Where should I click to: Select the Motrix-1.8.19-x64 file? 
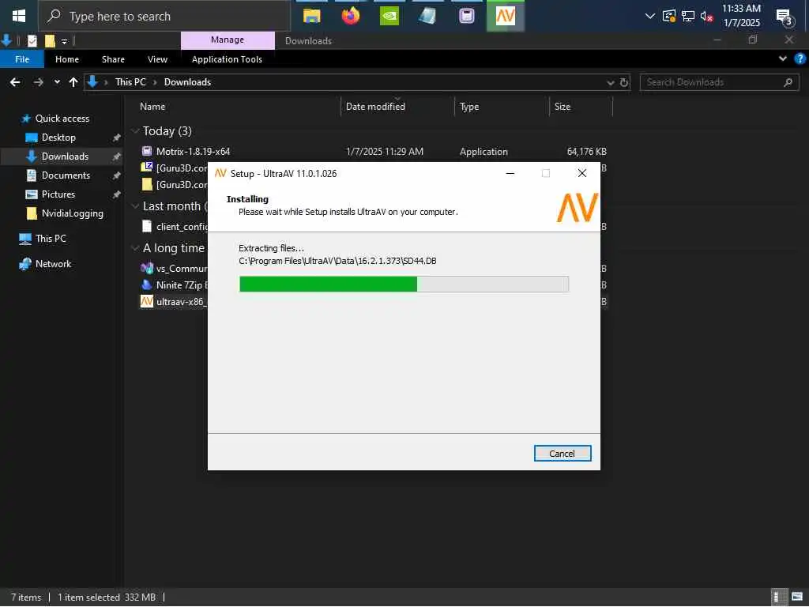[x=193, y=152]
